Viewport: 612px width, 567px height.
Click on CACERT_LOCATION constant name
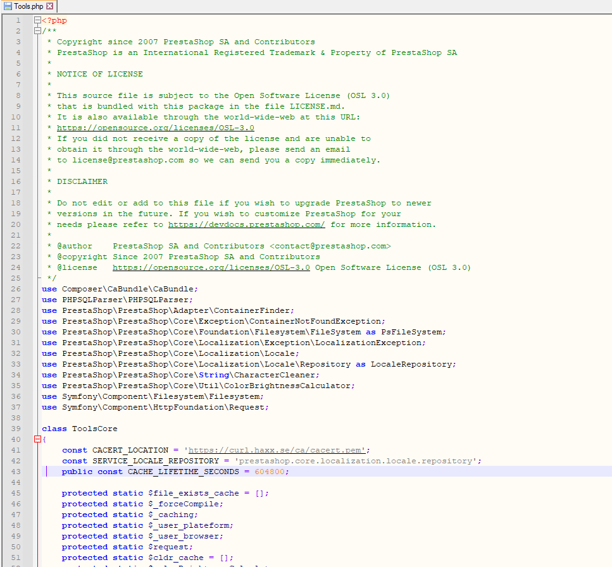tap(130, 449)
